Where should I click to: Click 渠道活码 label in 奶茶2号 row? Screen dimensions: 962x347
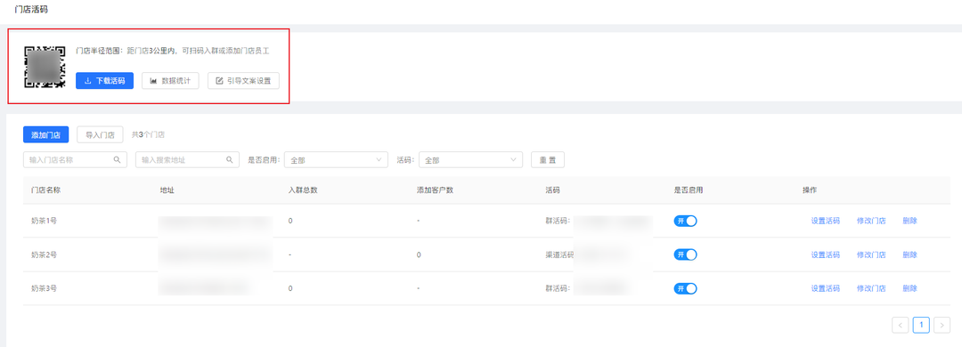coord(559,254)
